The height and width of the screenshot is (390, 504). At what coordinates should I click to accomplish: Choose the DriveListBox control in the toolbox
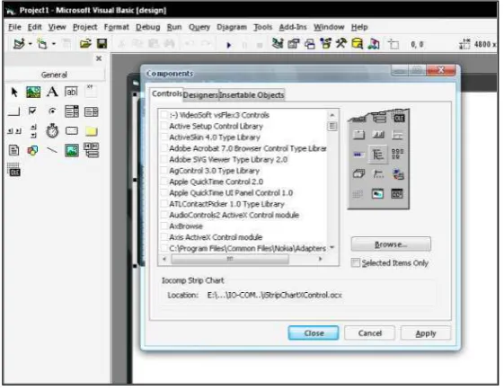point(72,131)
